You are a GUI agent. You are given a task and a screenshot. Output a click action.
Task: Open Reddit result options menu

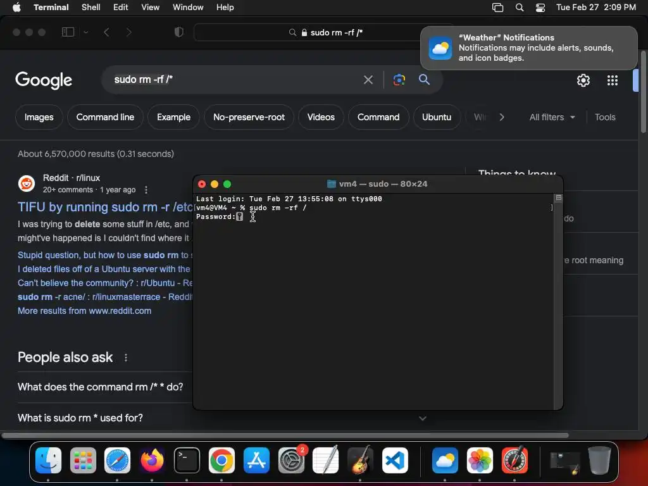point(146,190)
